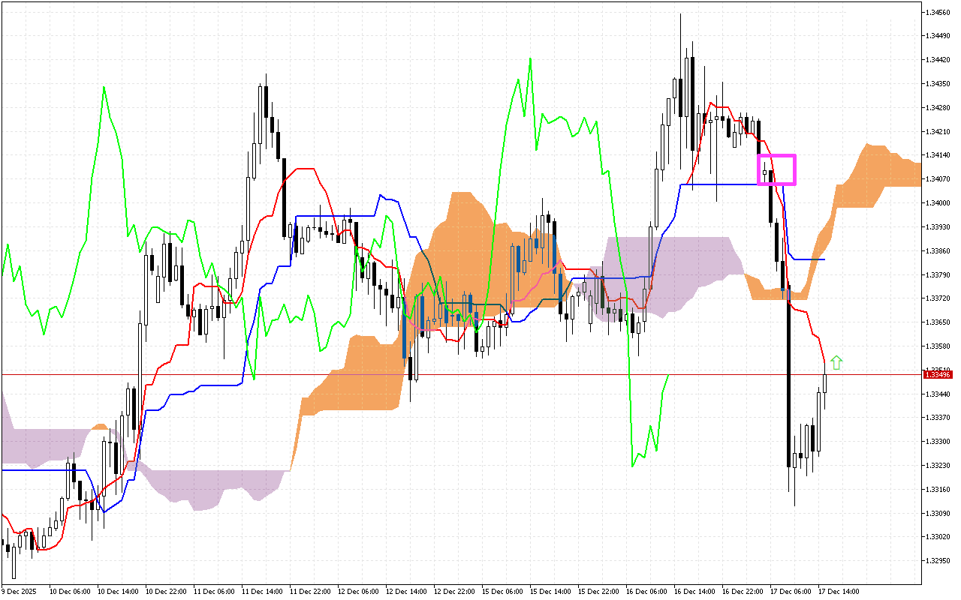Click the horizontal black price level line
The height and width of the screenshot is (600, 961).
coord(300,373)
